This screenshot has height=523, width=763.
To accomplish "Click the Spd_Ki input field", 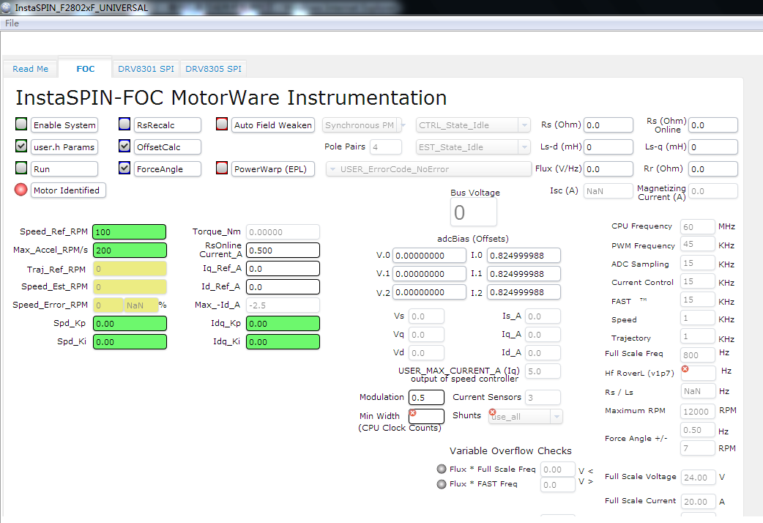I will (x=130, y=342).
